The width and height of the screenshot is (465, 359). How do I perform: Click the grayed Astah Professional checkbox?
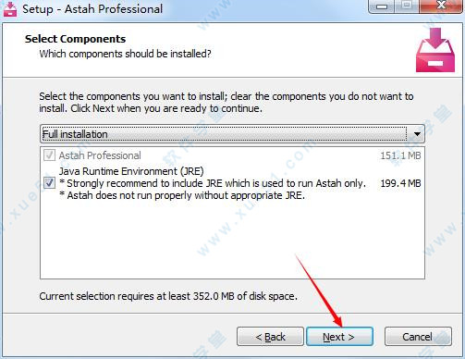49,155
